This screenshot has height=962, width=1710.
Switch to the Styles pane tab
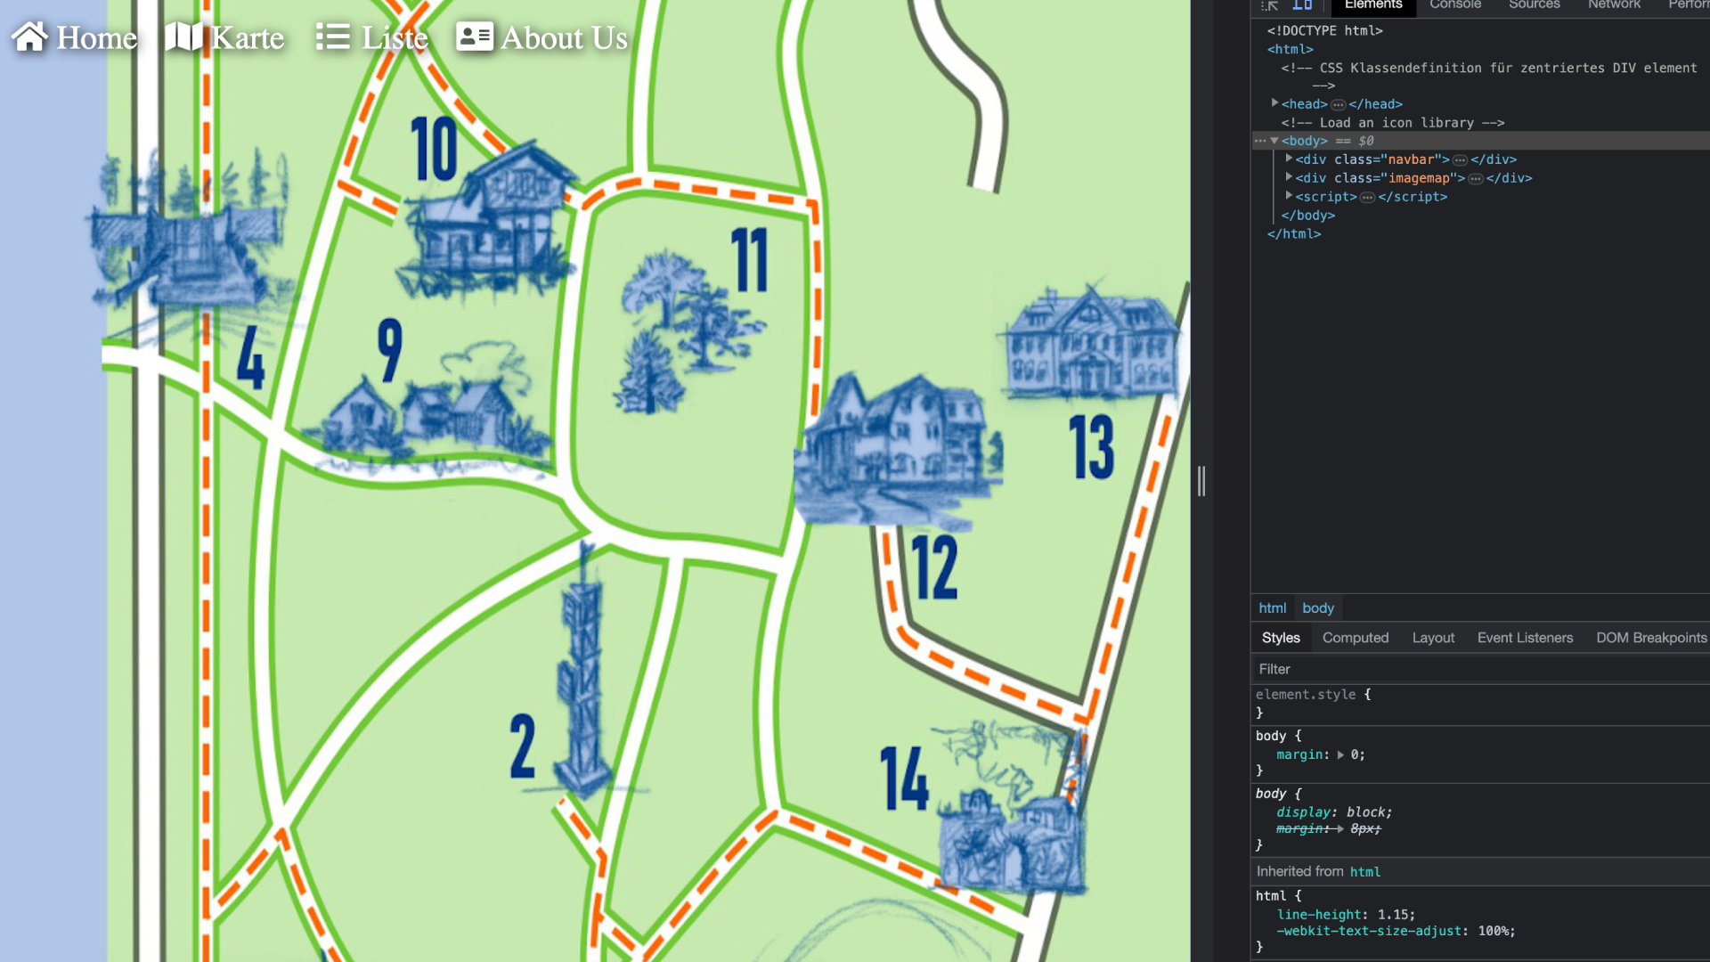[1281, 638]
